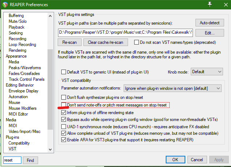Uncheck Inform plug-ins of offline rendering state
This screenshot has width=231, height=167.
[64, 113]
